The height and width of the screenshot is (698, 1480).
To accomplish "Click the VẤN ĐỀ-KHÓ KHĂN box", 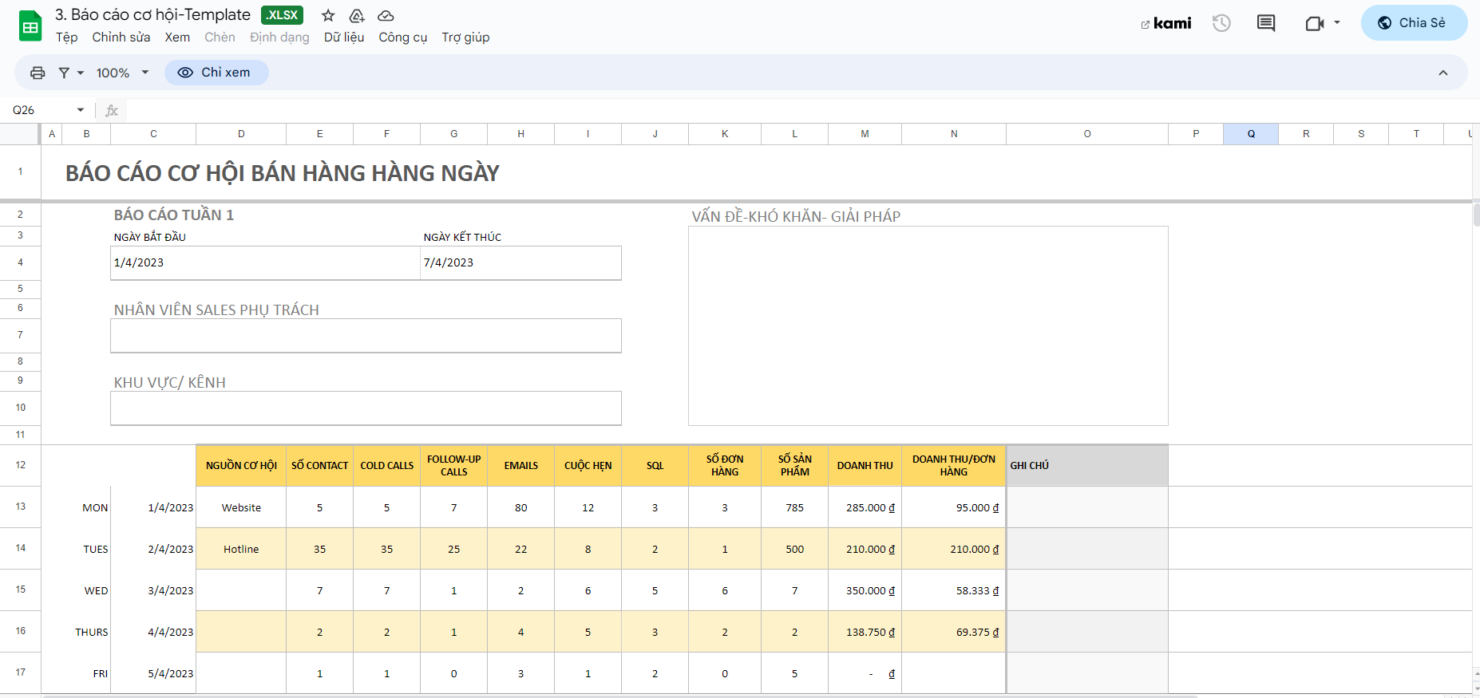I will pos(928,326).
